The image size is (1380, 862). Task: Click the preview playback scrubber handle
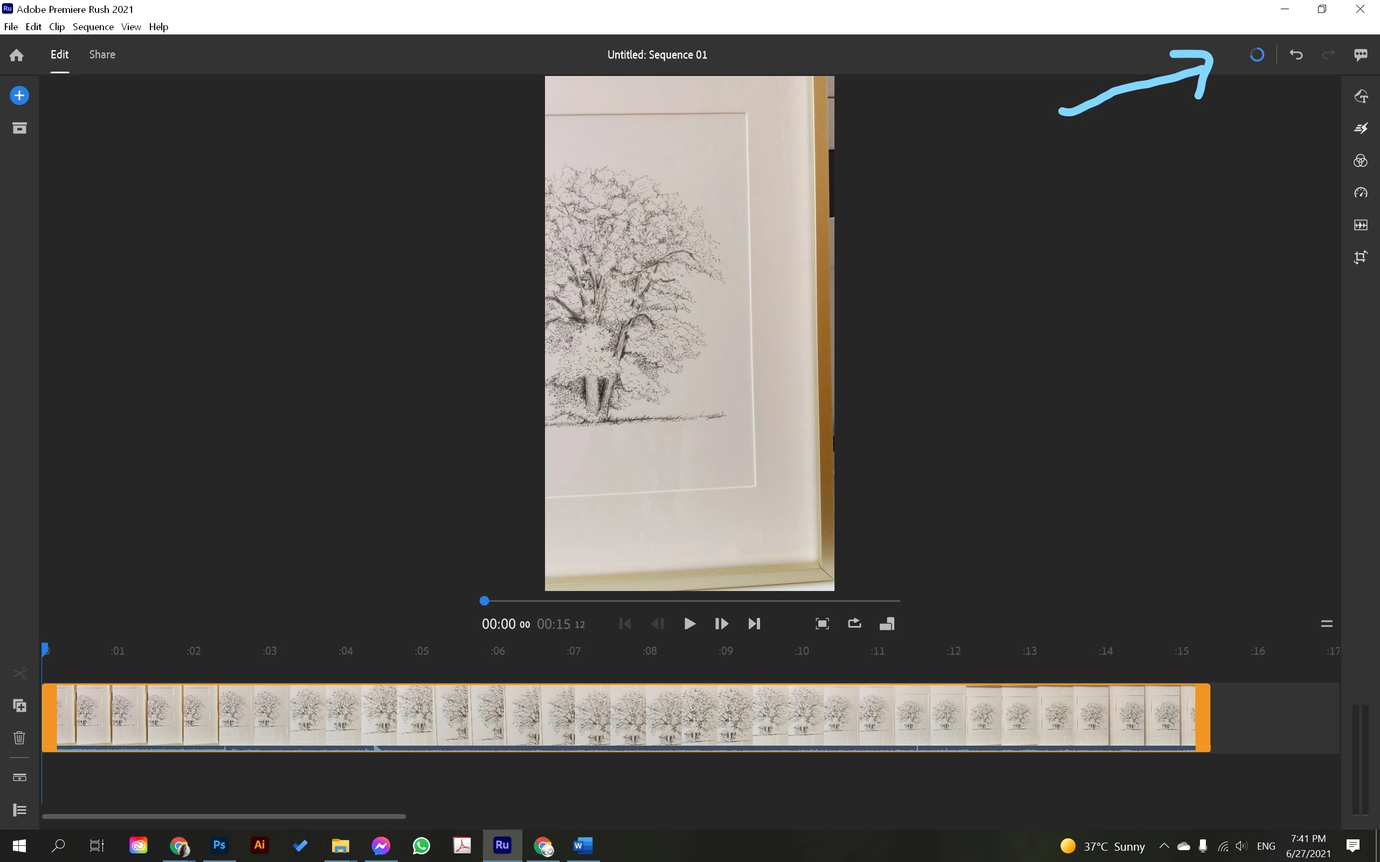[484, 600]
